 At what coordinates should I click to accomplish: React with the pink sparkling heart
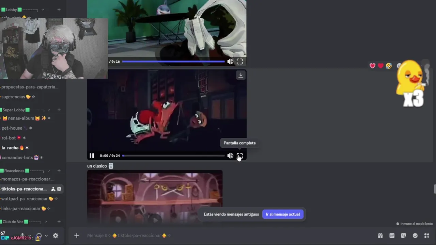(373, 66)
